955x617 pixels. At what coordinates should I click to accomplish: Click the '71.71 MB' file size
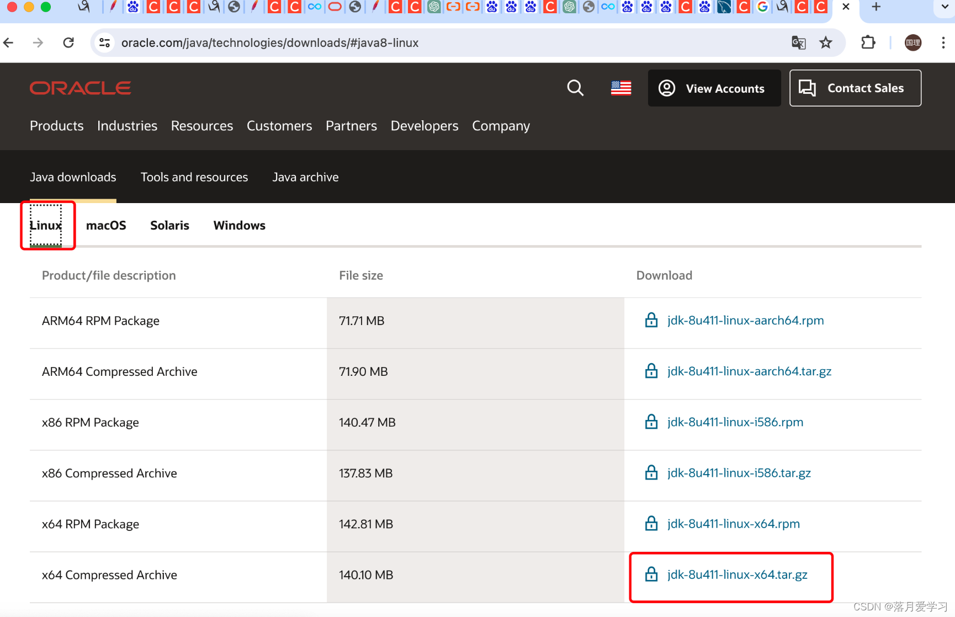coord(362,321)
